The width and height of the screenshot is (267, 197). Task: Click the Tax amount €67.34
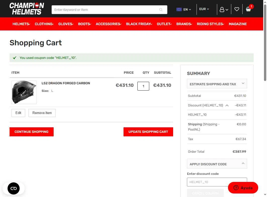click(x=241, y=139)
